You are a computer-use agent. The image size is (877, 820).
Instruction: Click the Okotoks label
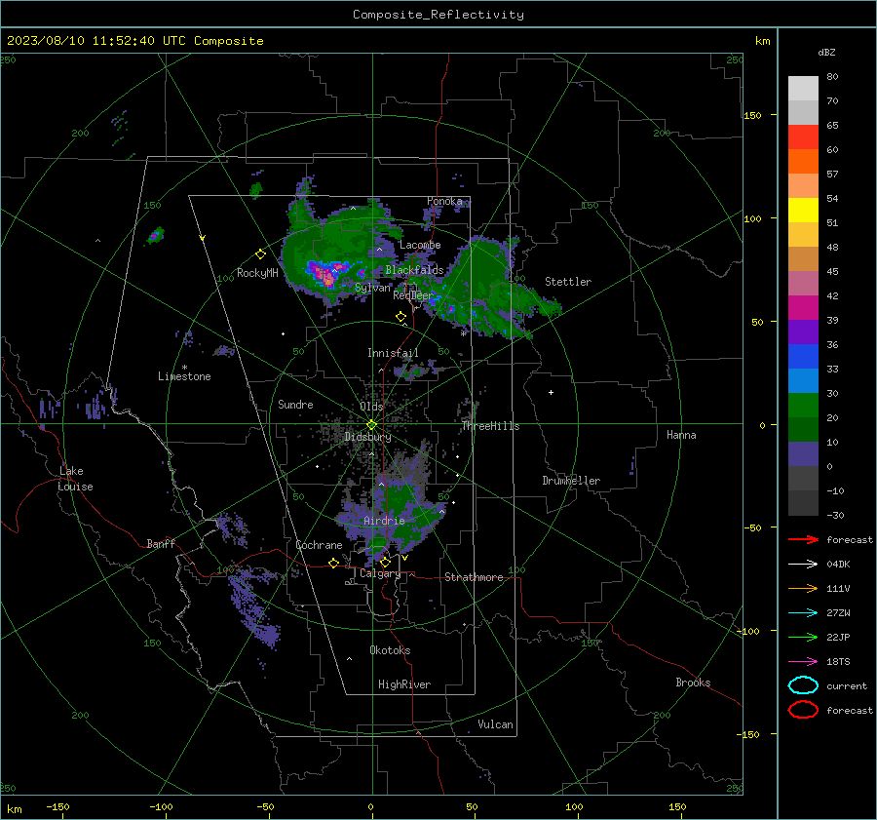(x=390, y=650)
